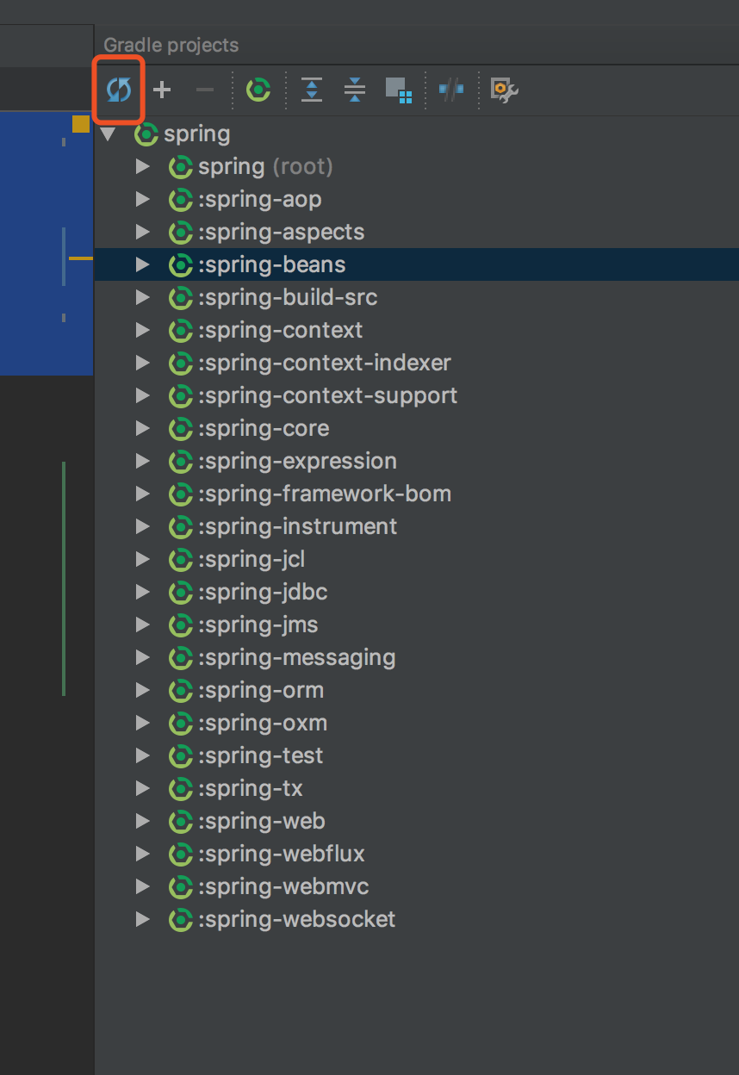
Task: Select the :spring-context-indexer row label
Action: pyautogui.click(x=325, y=364)
